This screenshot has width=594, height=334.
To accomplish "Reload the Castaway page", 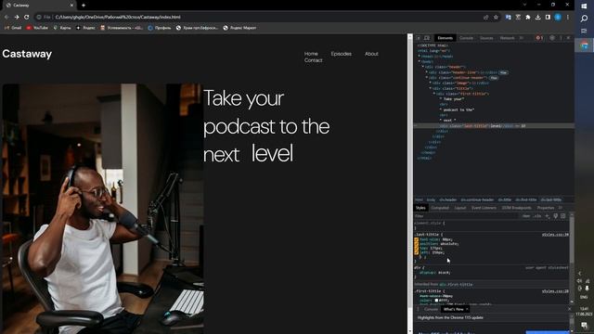I will click(27, 17).
